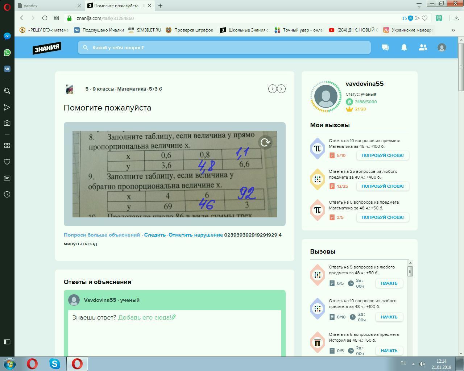Click ПОПРОБУЙ СНОВА for 25 вопросов challenge

click(382, 186)
